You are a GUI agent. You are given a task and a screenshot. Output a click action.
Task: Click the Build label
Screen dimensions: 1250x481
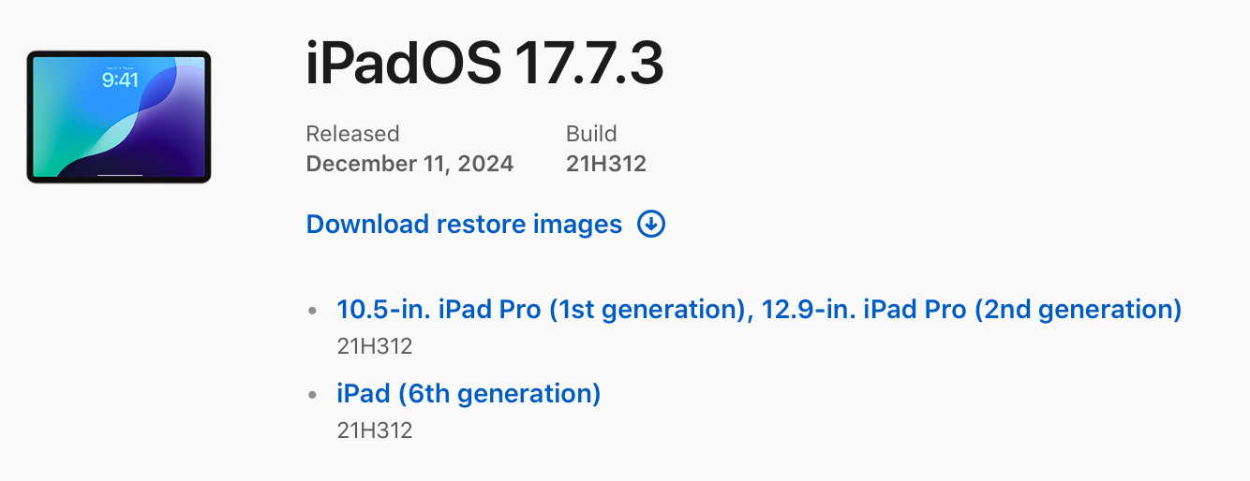tap(591, 134)
